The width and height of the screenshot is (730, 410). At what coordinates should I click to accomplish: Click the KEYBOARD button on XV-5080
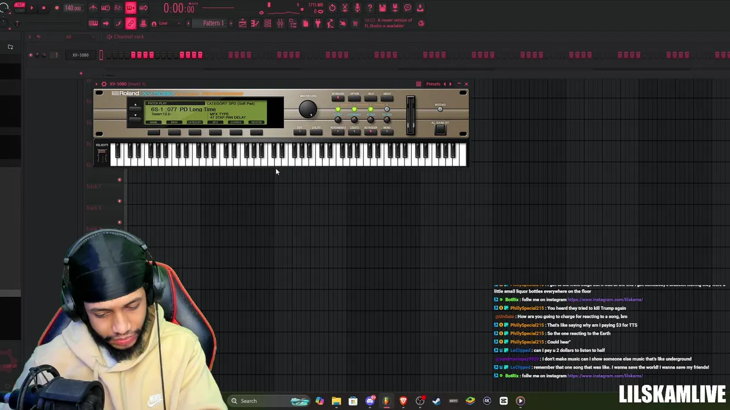(x=338, y=98)
